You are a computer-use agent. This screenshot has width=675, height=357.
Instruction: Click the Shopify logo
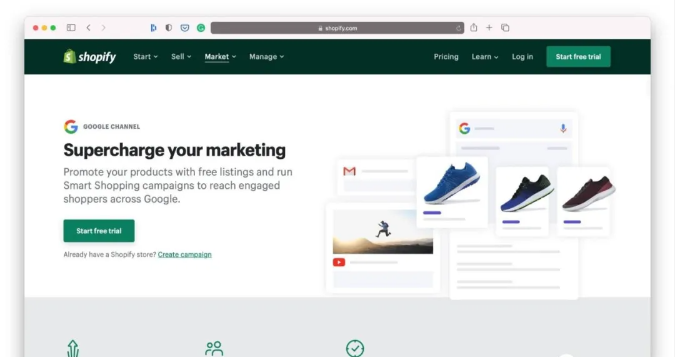click(89, 56)
